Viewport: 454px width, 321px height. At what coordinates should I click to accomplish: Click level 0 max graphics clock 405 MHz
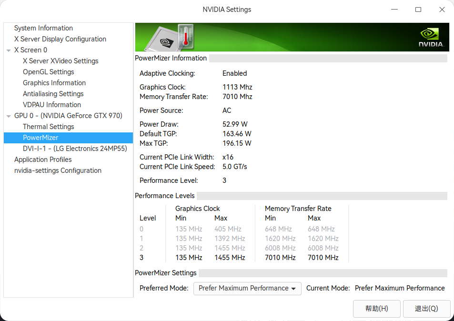[228, 229]
